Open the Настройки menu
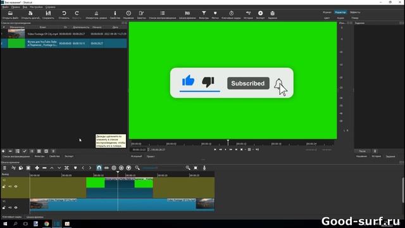This screenshot has width=405, height=228. pyautogui.click(x=36, y=7)
